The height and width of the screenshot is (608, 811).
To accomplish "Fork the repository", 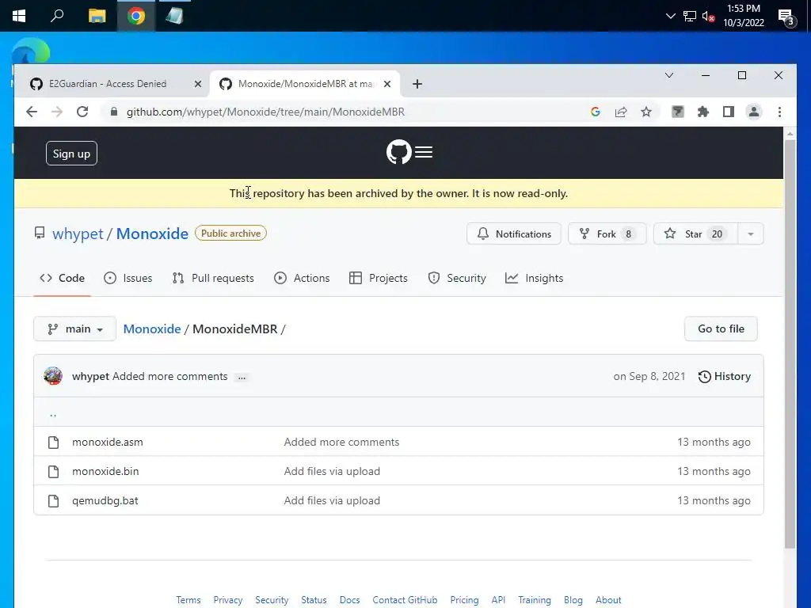I will pos(607,234).
